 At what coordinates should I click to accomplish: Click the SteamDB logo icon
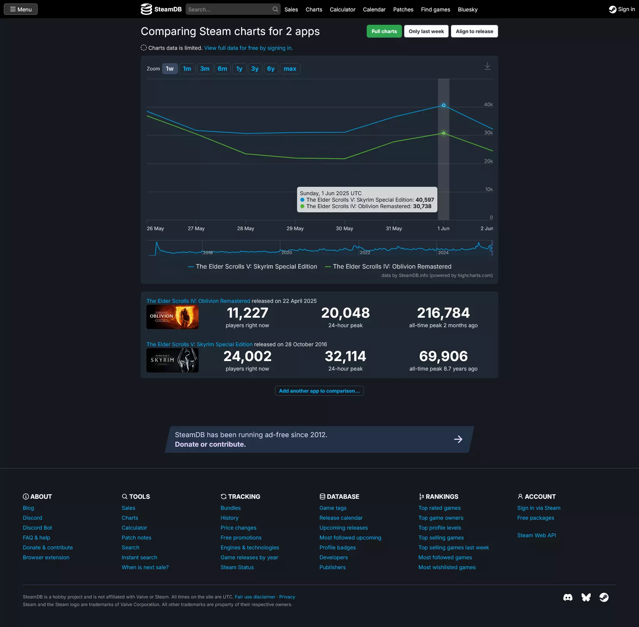tap(146, 9)
